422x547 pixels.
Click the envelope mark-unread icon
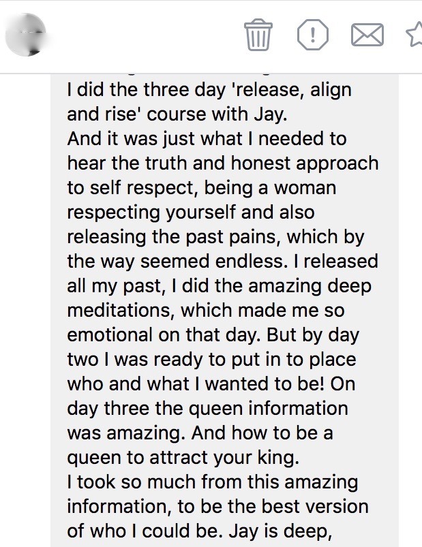(x=367, y=34)
